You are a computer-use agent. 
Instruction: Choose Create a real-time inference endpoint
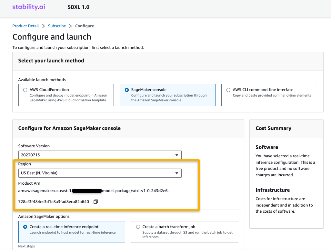point(72,232)
